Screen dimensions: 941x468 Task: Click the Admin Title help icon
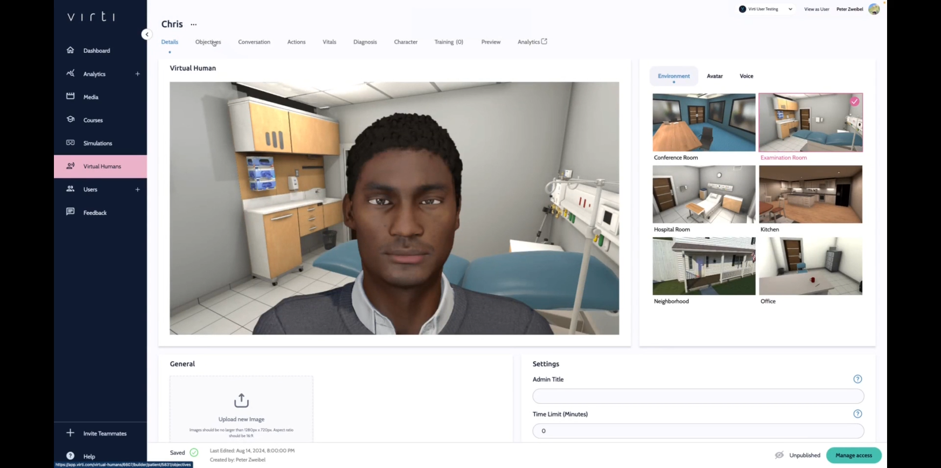[858, 379]
